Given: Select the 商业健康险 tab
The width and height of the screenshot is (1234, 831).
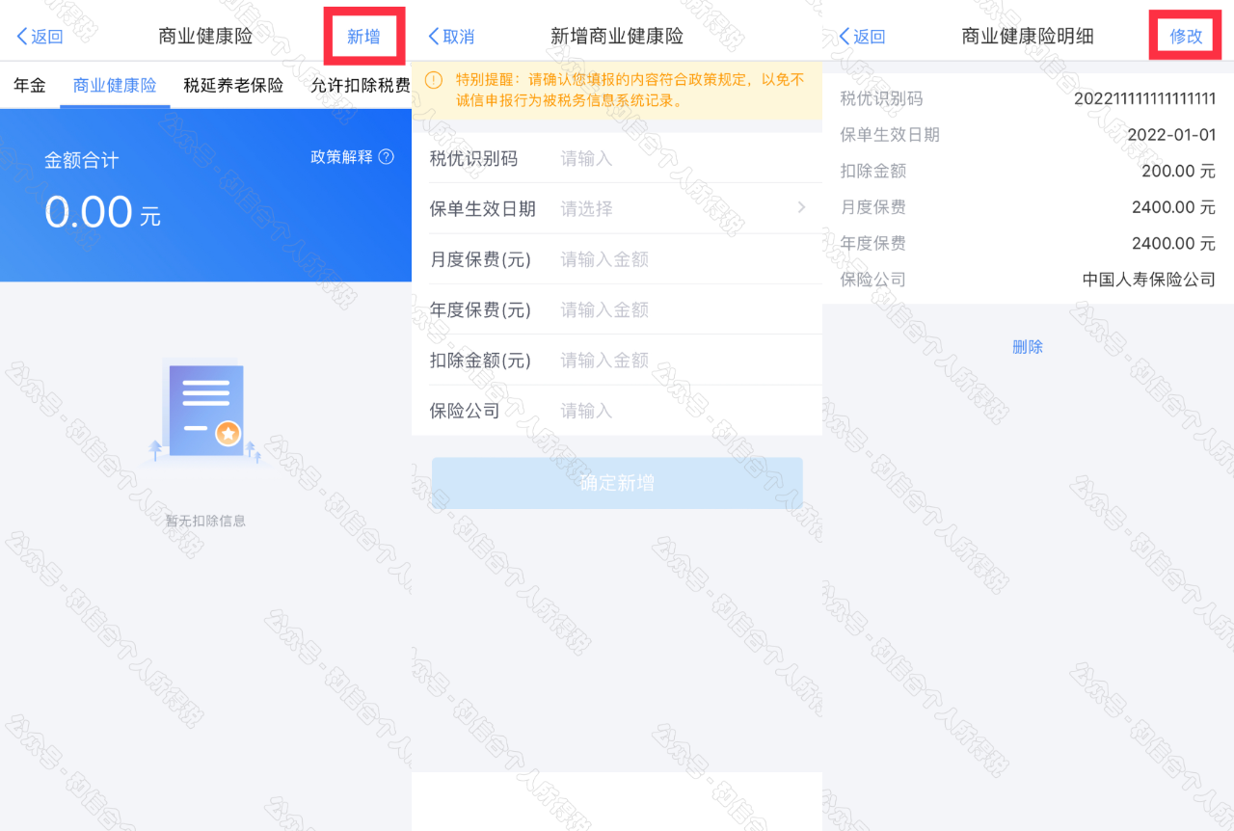Looking at the screenshot, I should pyautogui.click(x=115, y=85).
